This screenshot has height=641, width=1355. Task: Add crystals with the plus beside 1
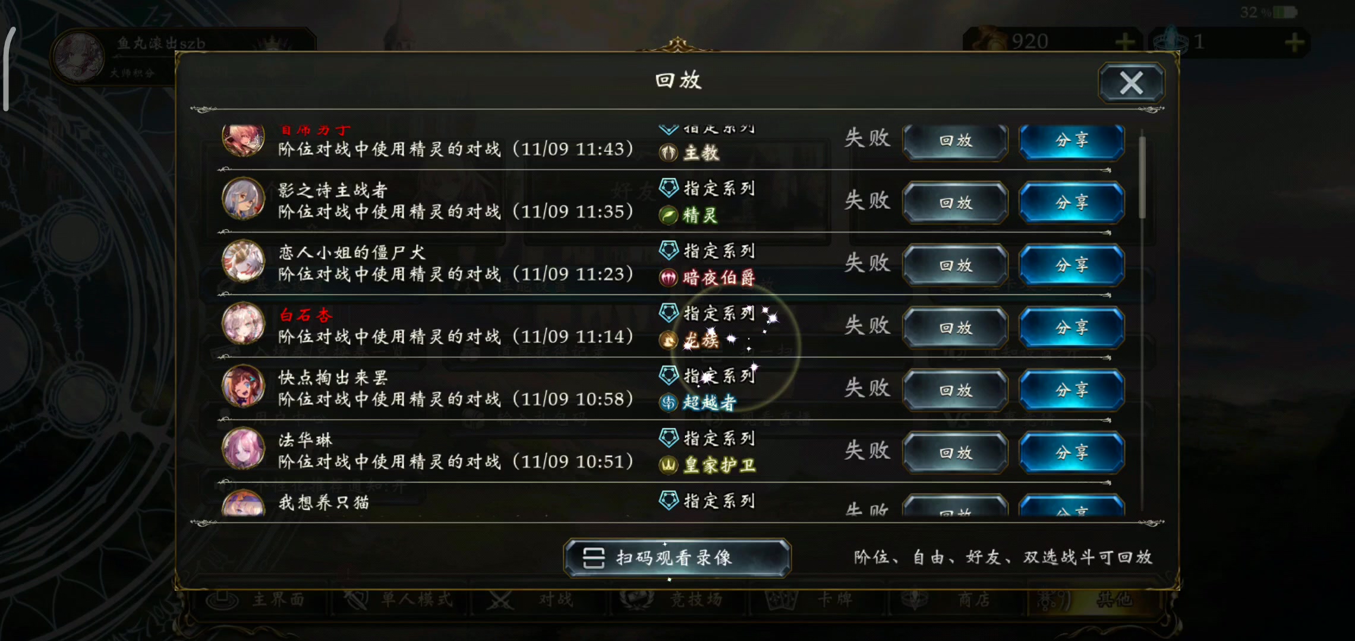pyautogui.click(x=1294, y=42)
